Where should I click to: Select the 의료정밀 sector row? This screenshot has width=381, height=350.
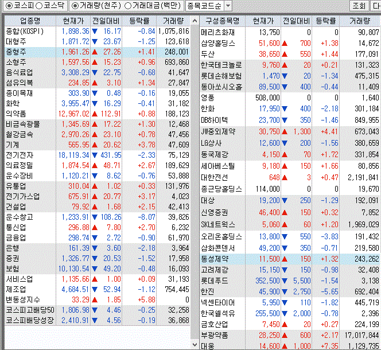(x=97, y=165)
